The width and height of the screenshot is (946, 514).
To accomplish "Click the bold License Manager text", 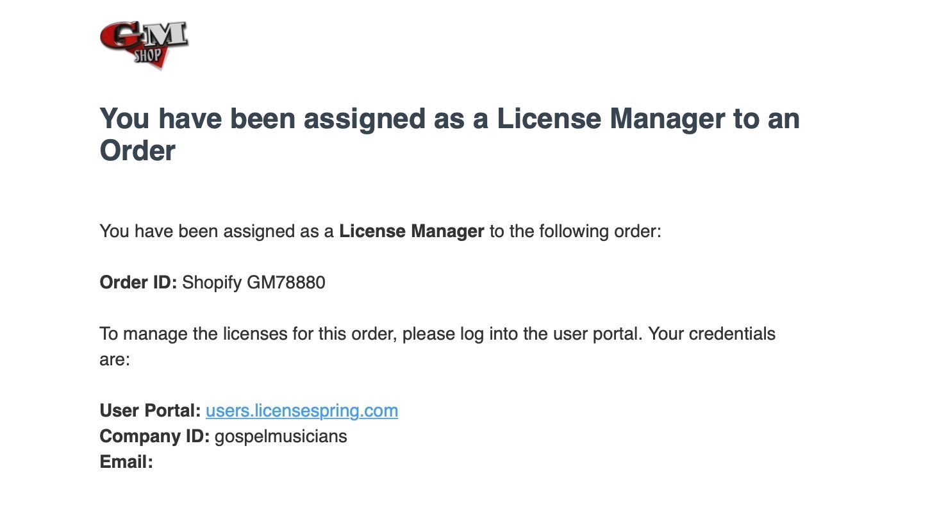I will (x=411, y=231).
